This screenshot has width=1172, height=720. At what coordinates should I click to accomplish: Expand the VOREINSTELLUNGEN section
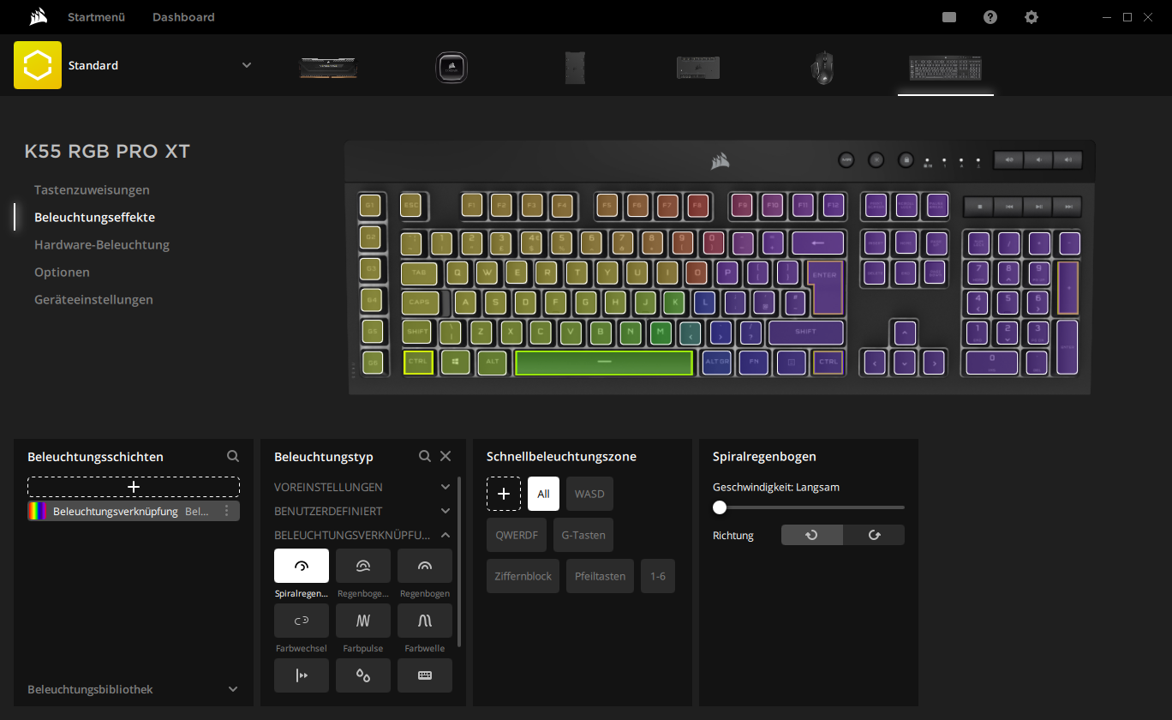click(445, 487)
